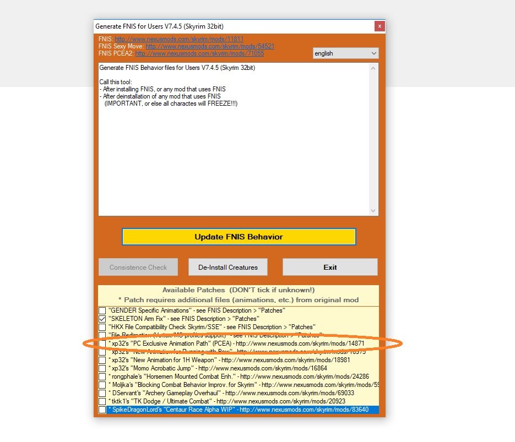Select the "Centaur Race Alpha WIP" patch row text
The height and width of the screenshot is (442, 515).
pos(238,410)
